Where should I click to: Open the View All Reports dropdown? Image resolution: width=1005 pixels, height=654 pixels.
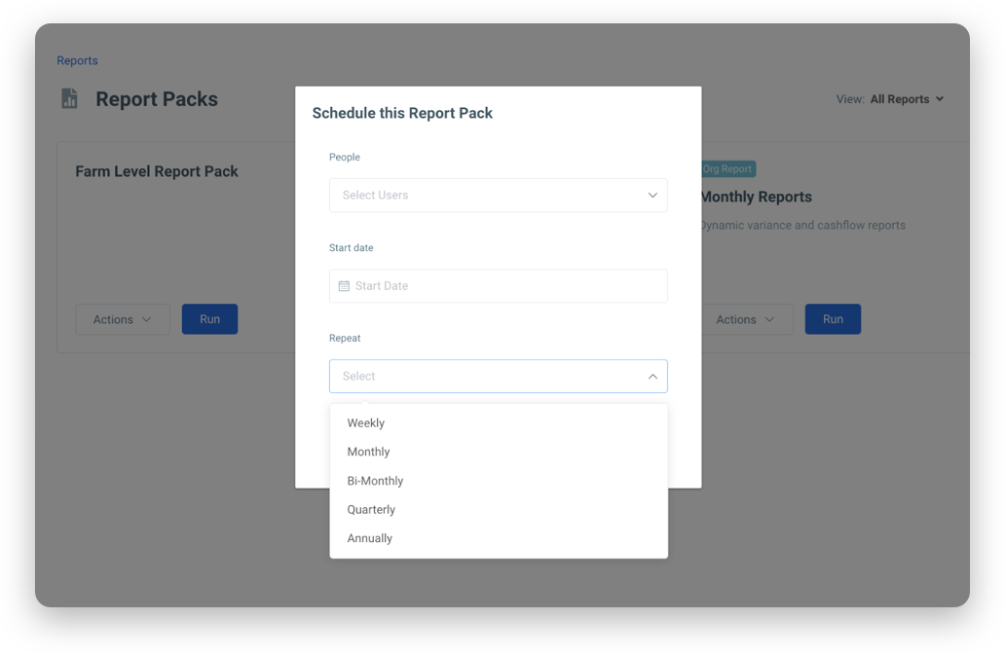click(890, 99)
